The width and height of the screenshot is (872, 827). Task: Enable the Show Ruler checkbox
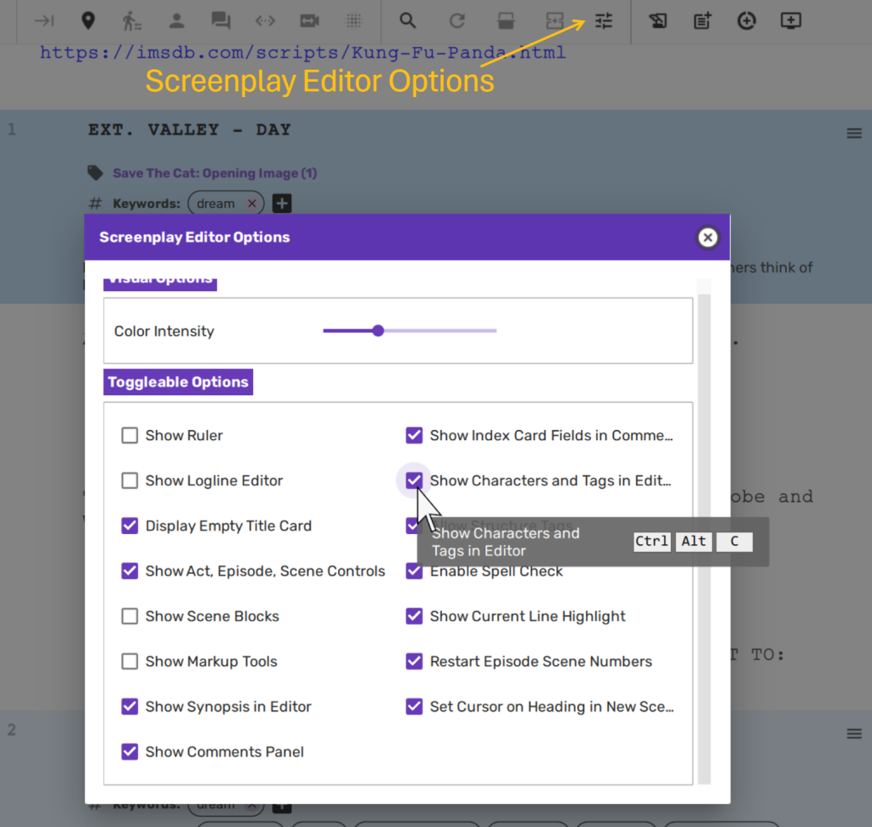pyautogui.click(x=129, y=435)
